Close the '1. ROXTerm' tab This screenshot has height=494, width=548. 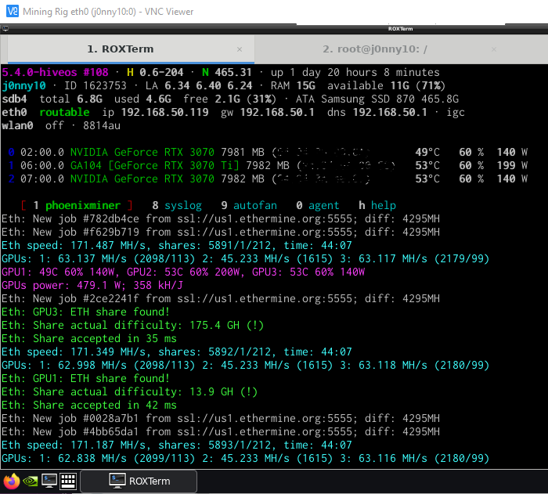(240, 49)
